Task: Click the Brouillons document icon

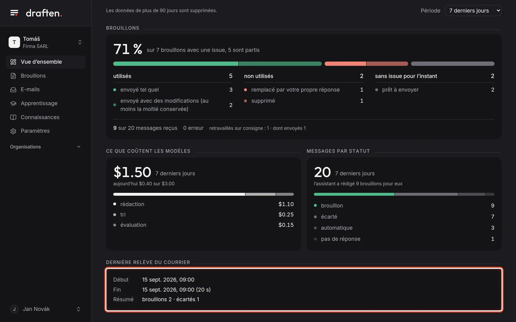Action: point(13,76)
